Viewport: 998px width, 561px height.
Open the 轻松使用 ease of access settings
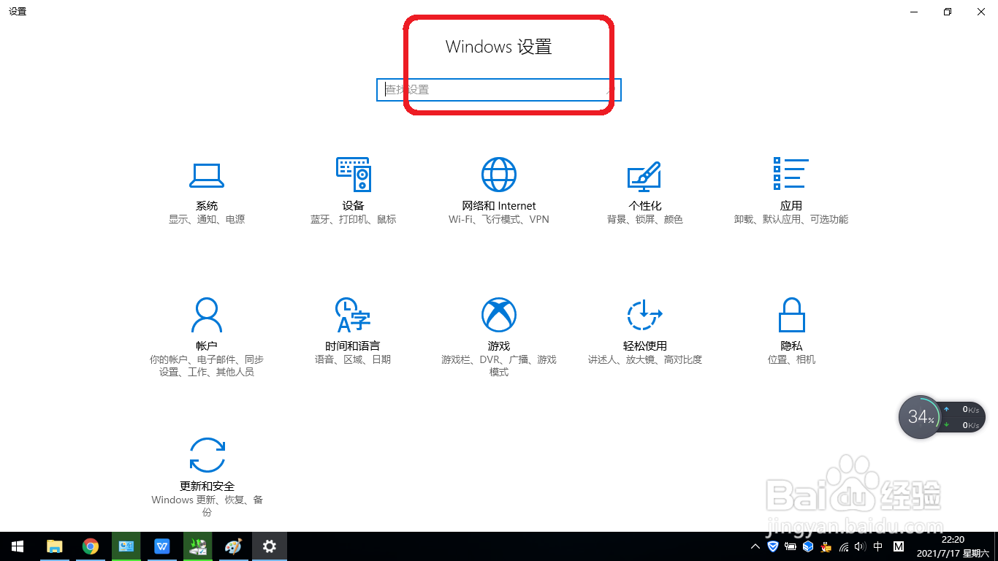(644, 332)
